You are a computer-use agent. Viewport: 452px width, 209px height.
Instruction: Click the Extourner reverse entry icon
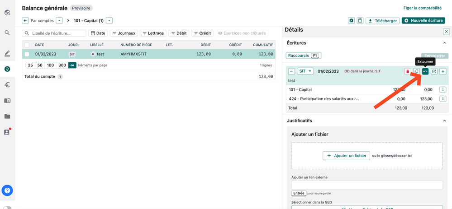pyautogui.click(x=425, y=71)
